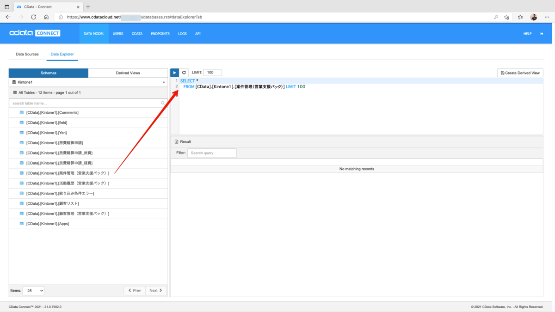
Task: Select the [旅費精算申請_旅費] table row
Action: (88, 153)
